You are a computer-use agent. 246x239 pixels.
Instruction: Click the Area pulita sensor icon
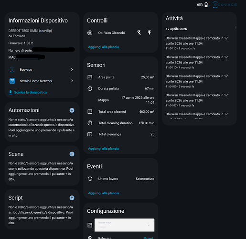pos(90,77)
